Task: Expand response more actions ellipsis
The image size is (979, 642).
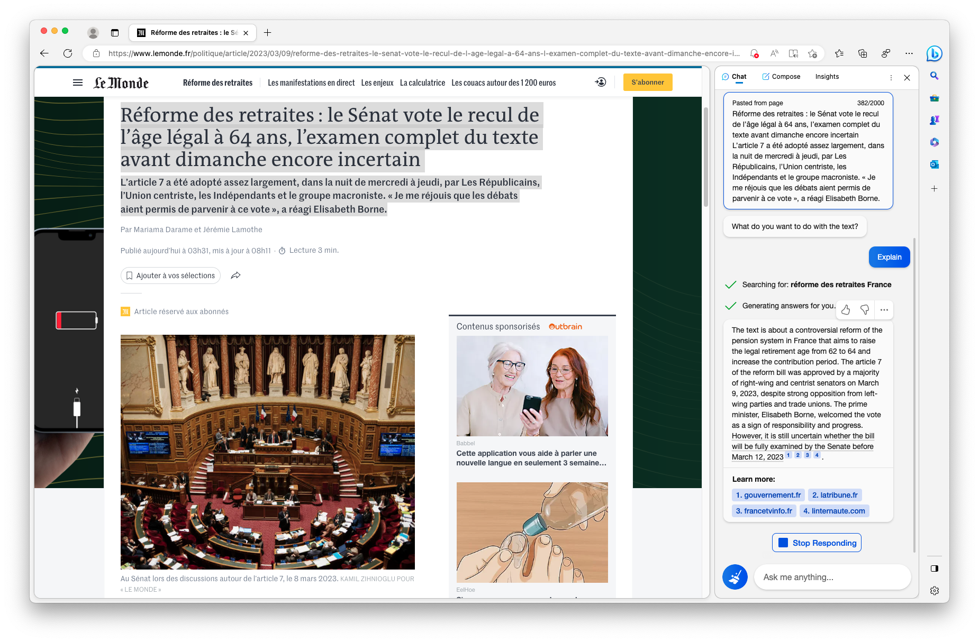Action: 884,310
